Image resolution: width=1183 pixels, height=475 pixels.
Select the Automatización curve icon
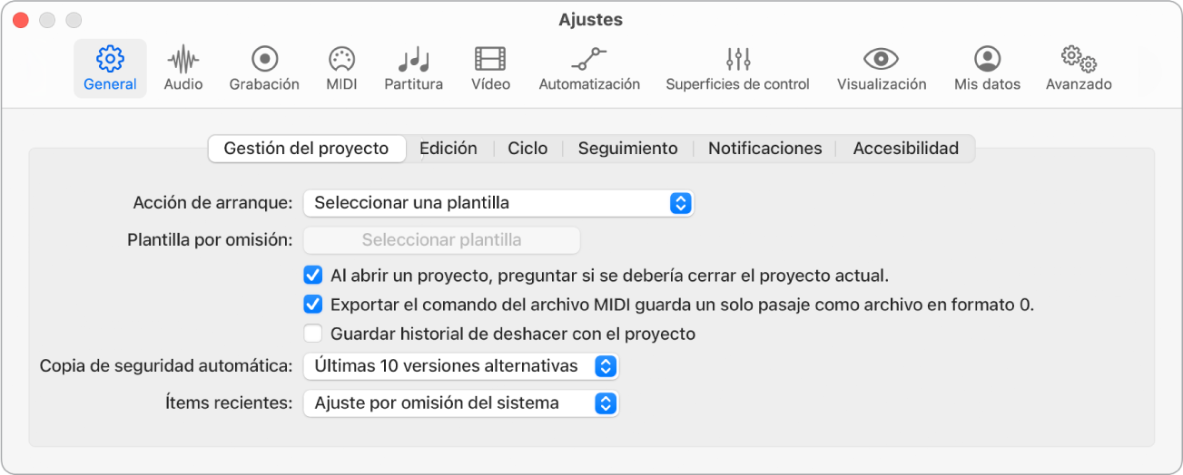click(x=589, y=69)
